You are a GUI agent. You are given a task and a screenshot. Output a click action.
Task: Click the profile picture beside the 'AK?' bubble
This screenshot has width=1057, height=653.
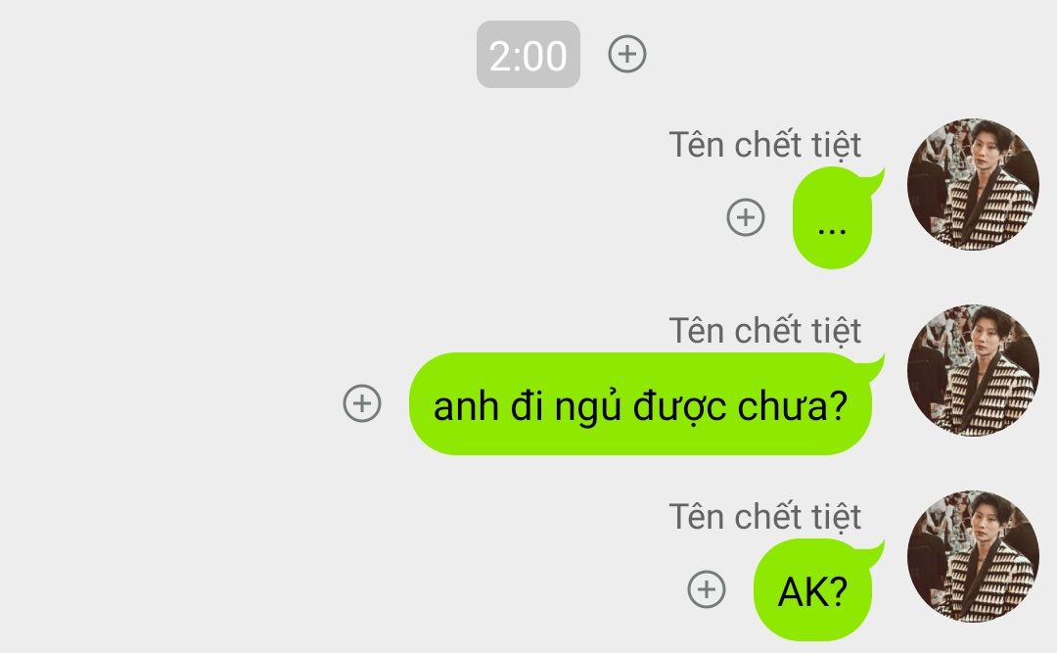pos(973,556)
